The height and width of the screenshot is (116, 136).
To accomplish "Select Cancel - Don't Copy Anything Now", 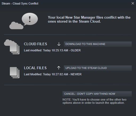I will pos(97,94).
